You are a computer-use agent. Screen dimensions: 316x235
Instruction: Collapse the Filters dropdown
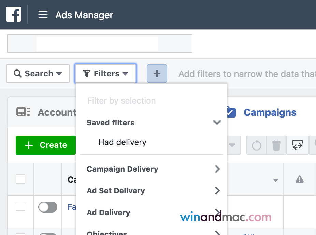(105, 74)
